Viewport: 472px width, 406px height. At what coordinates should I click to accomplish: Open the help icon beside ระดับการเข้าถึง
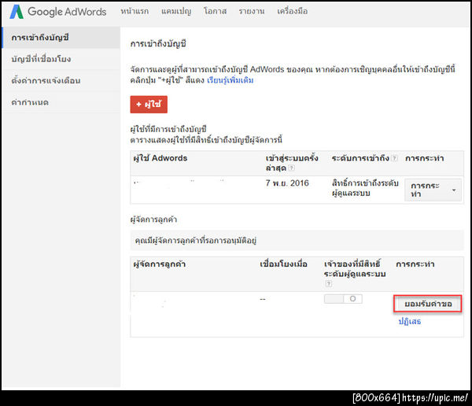(394, 158)
